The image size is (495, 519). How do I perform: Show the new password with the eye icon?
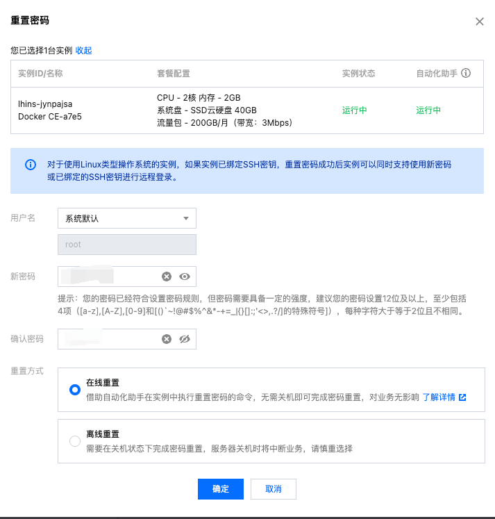(184, 277)
